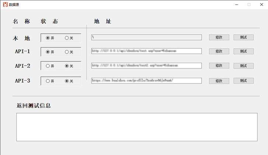Screen dimensions: 268x155
Task: Enable API-3 via 开 radio
Action: pyautogui.click(x=48, y=81)
